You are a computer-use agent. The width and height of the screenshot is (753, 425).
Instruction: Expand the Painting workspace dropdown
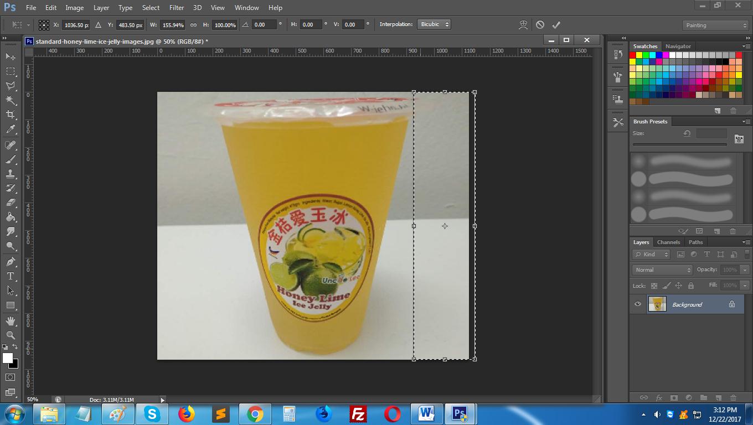[x=715, y=25]
